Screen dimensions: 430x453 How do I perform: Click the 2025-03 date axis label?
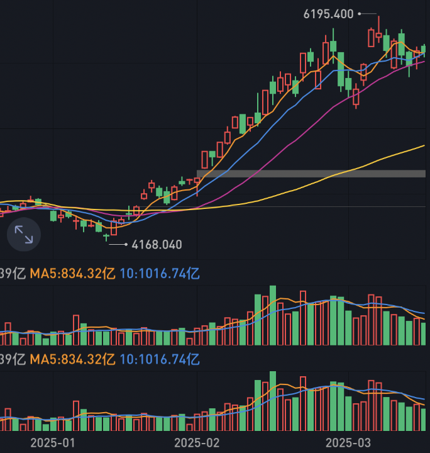348,443
